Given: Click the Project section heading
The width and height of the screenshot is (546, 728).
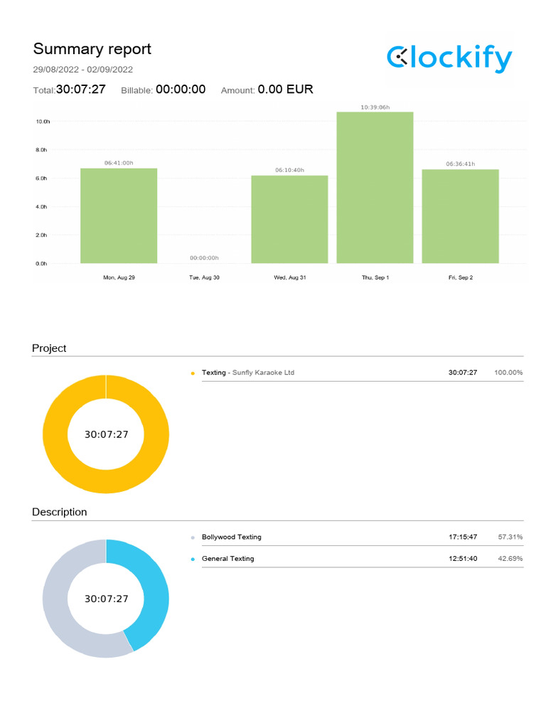Looking at the screenshot, I should point(49,348).
